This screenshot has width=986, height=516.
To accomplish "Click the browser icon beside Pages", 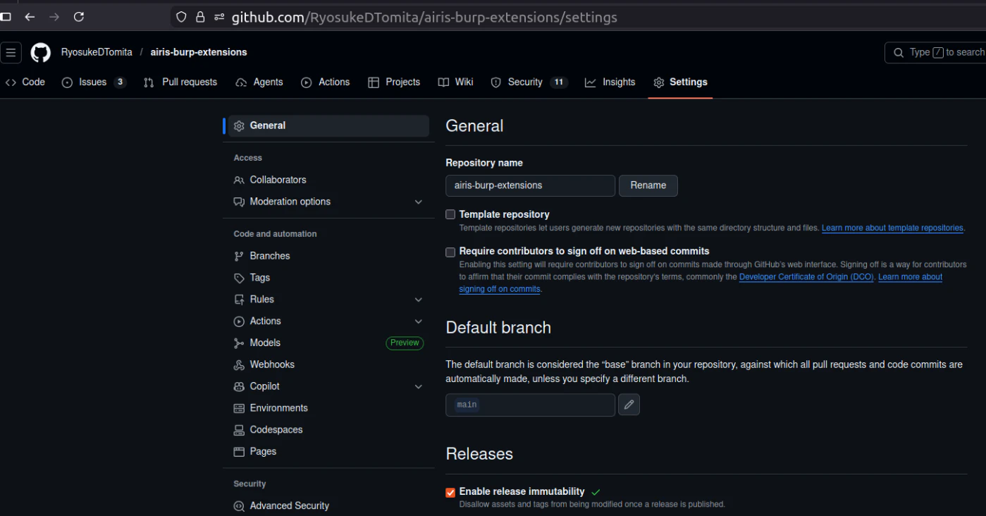I will coord(239,452).
